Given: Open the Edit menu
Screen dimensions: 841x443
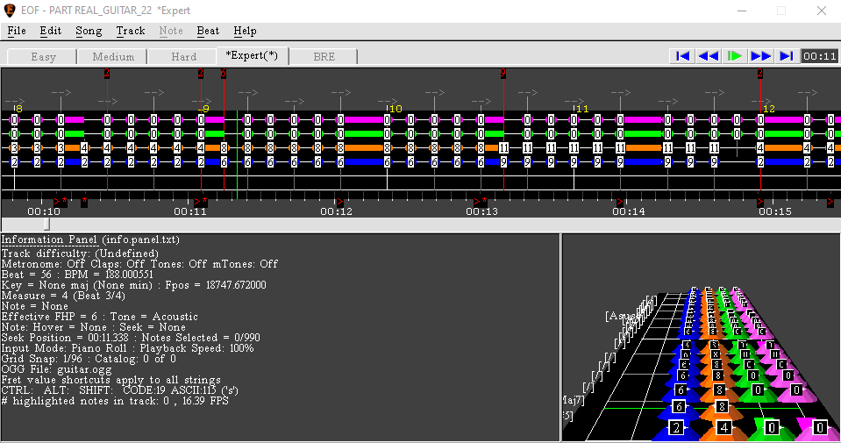Looking at the screenshot, I should [x=50, y=31].
